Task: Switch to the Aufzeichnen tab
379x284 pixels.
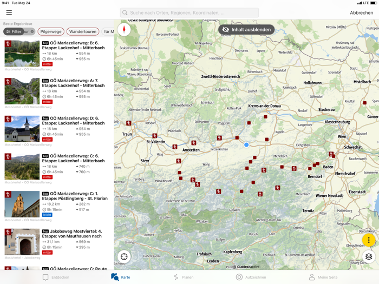Action: 251,277
